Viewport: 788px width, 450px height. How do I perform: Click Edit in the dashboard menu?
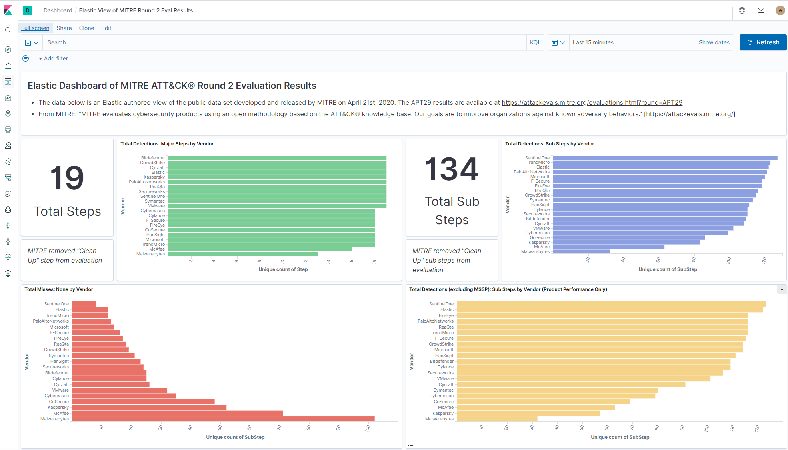tap(106, 28)
